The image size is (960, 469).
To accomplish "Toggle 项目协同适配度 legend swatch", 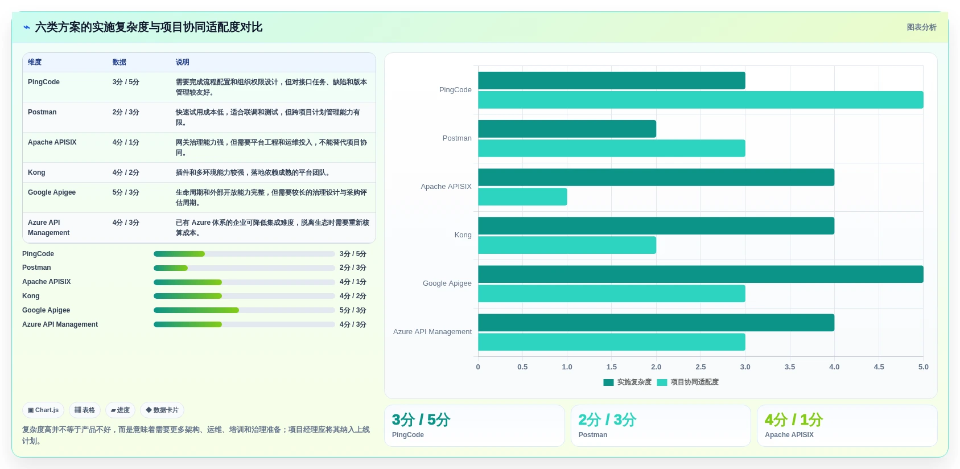I will [x=662, y=382].
